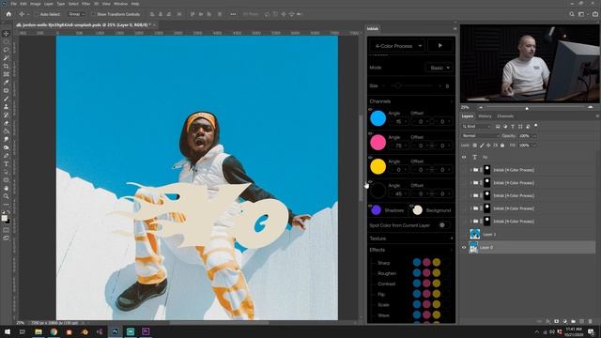Toggle the magenta dot for the Roughen effect
Viewport: 601px width, 338px height.
pyautogui.click(x=426, y=273)
